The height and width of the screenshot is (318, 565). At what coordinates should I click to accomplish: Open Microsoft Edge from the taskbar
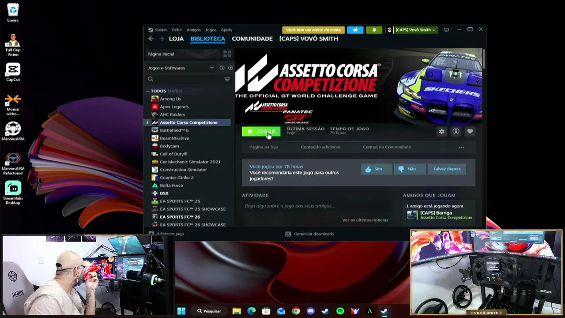pyautogui.click(x=252, y=311)
